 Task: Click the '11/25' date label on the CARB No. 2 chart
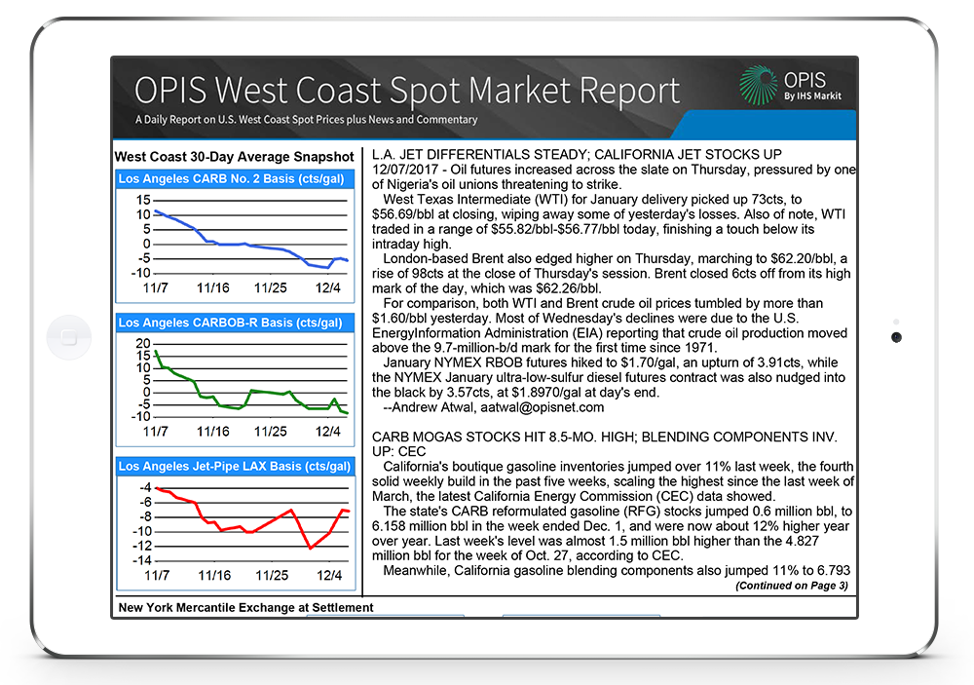coord(270,287)
